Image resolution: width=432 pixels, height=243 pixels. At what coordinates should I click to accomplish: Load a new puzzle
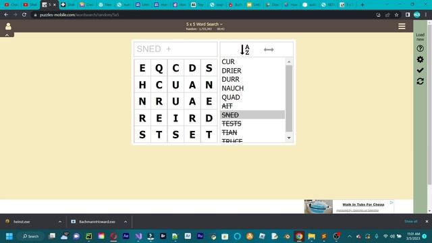[420, 37]
